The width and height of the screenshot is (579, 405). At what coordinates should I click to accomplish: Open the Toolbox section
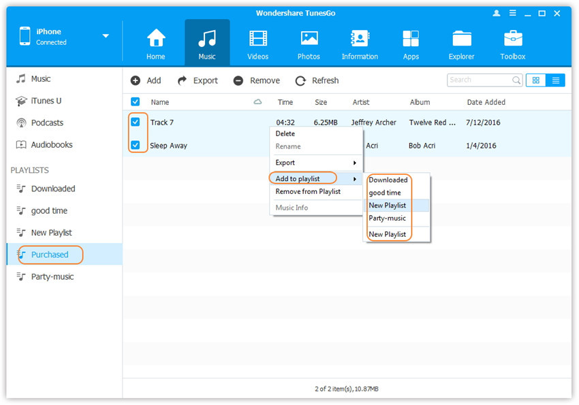[512, 45]
